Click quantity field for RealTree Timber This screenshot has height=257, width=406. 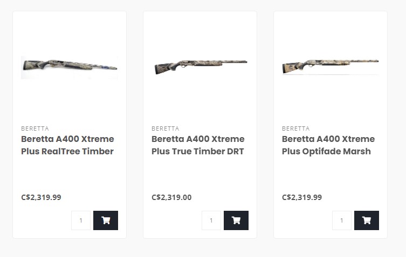pyautogui.click(x=81, y=220)
